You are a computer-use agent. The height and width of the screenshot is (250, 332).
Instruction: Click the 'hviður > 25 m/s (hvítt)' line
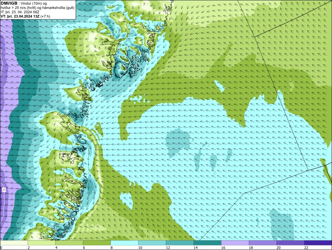coord(18,8)
